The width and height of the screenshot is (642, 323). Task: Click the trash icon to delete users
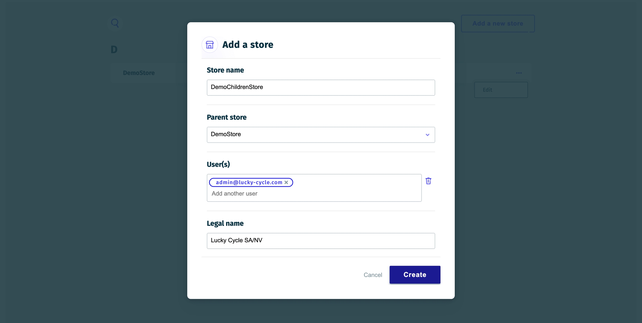pos(428,181)
